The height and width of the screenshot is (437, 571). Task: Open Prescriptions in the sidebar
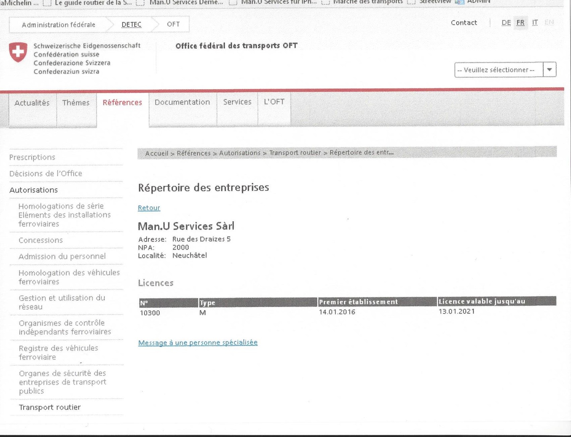click(32, 157)
